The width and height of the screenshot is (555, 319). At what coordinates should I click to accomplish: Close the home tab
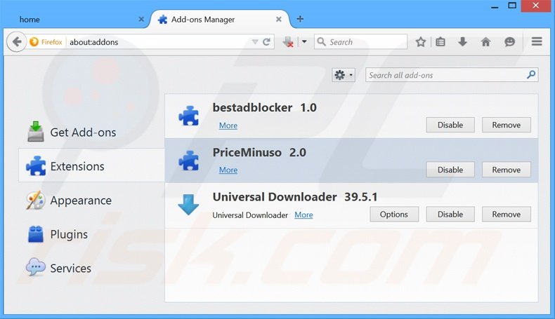141,20
